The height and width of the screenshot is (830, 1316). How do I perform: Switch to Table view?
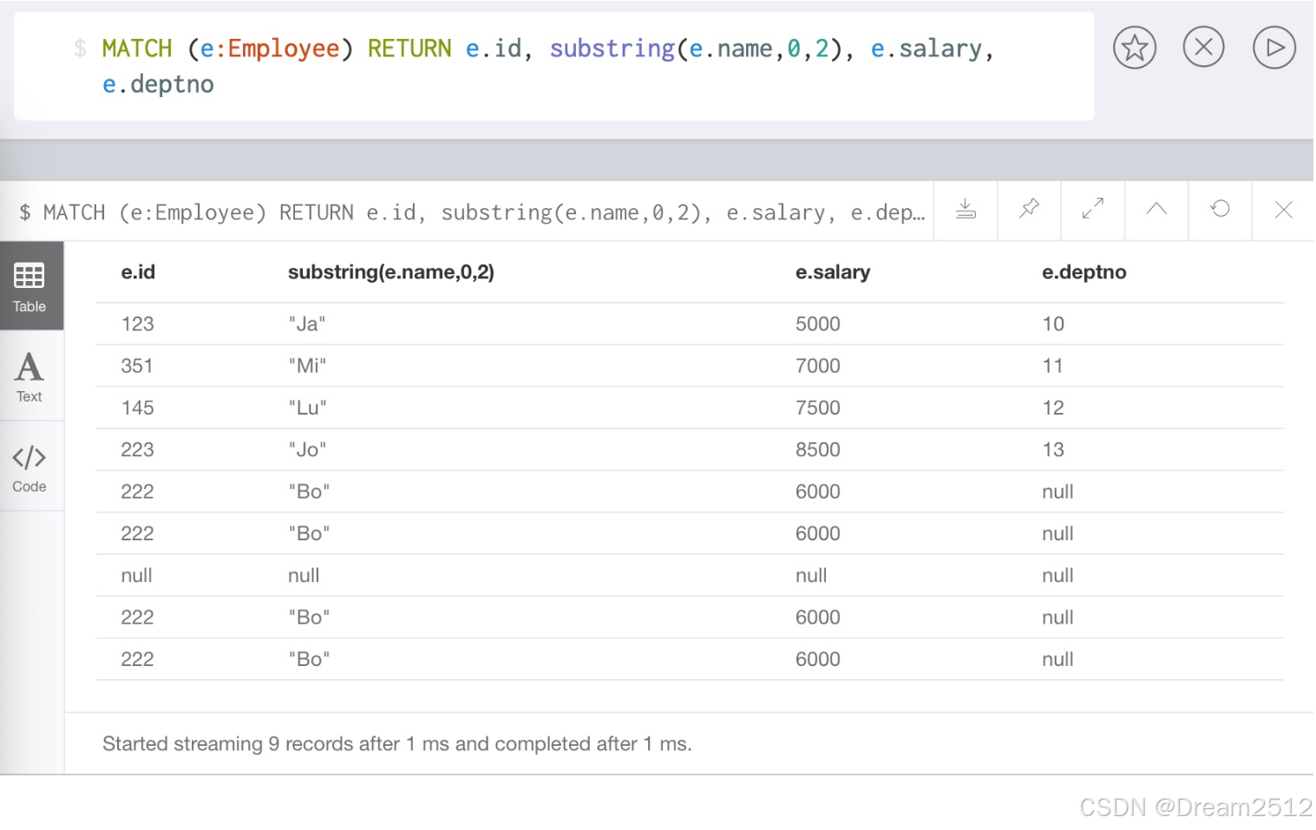[x=29, y=286]
